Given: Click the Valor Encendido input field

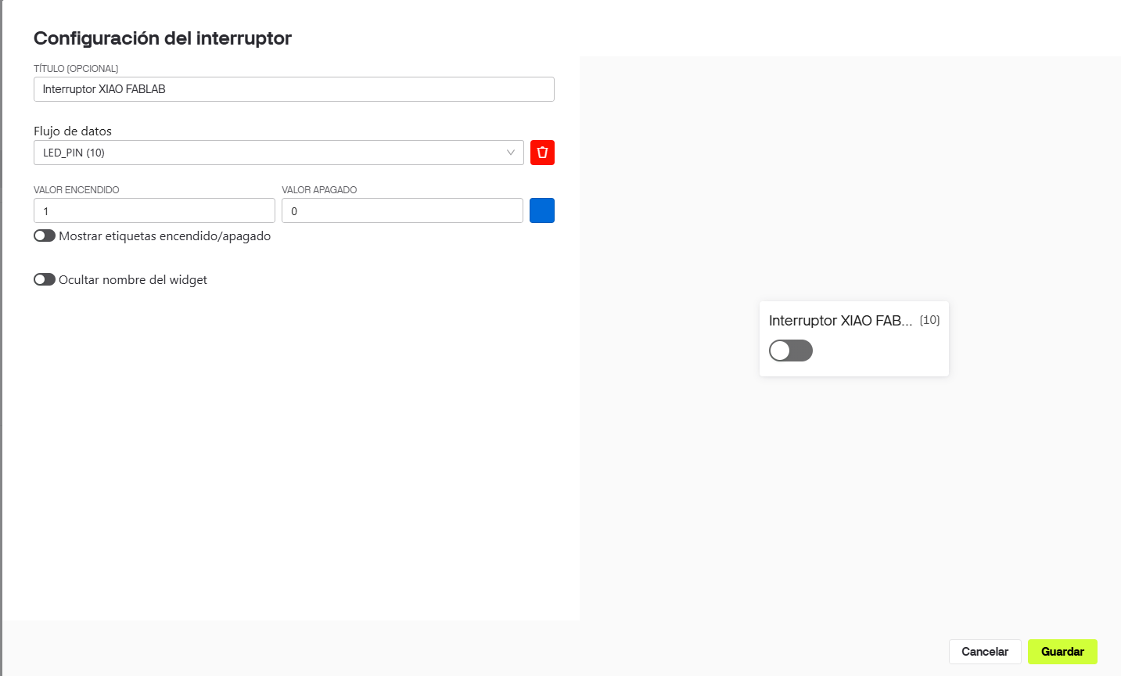Looking at the screenshot, I should pyautogui.click(x=154, y=210).
